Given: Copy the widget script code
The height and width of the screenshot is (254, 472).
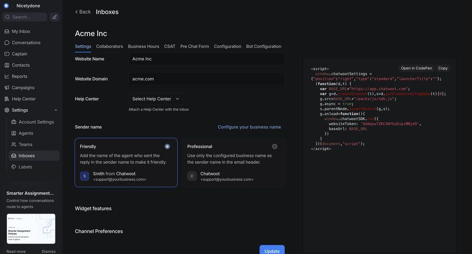Looking at the screenshot, I should [443, 68].
